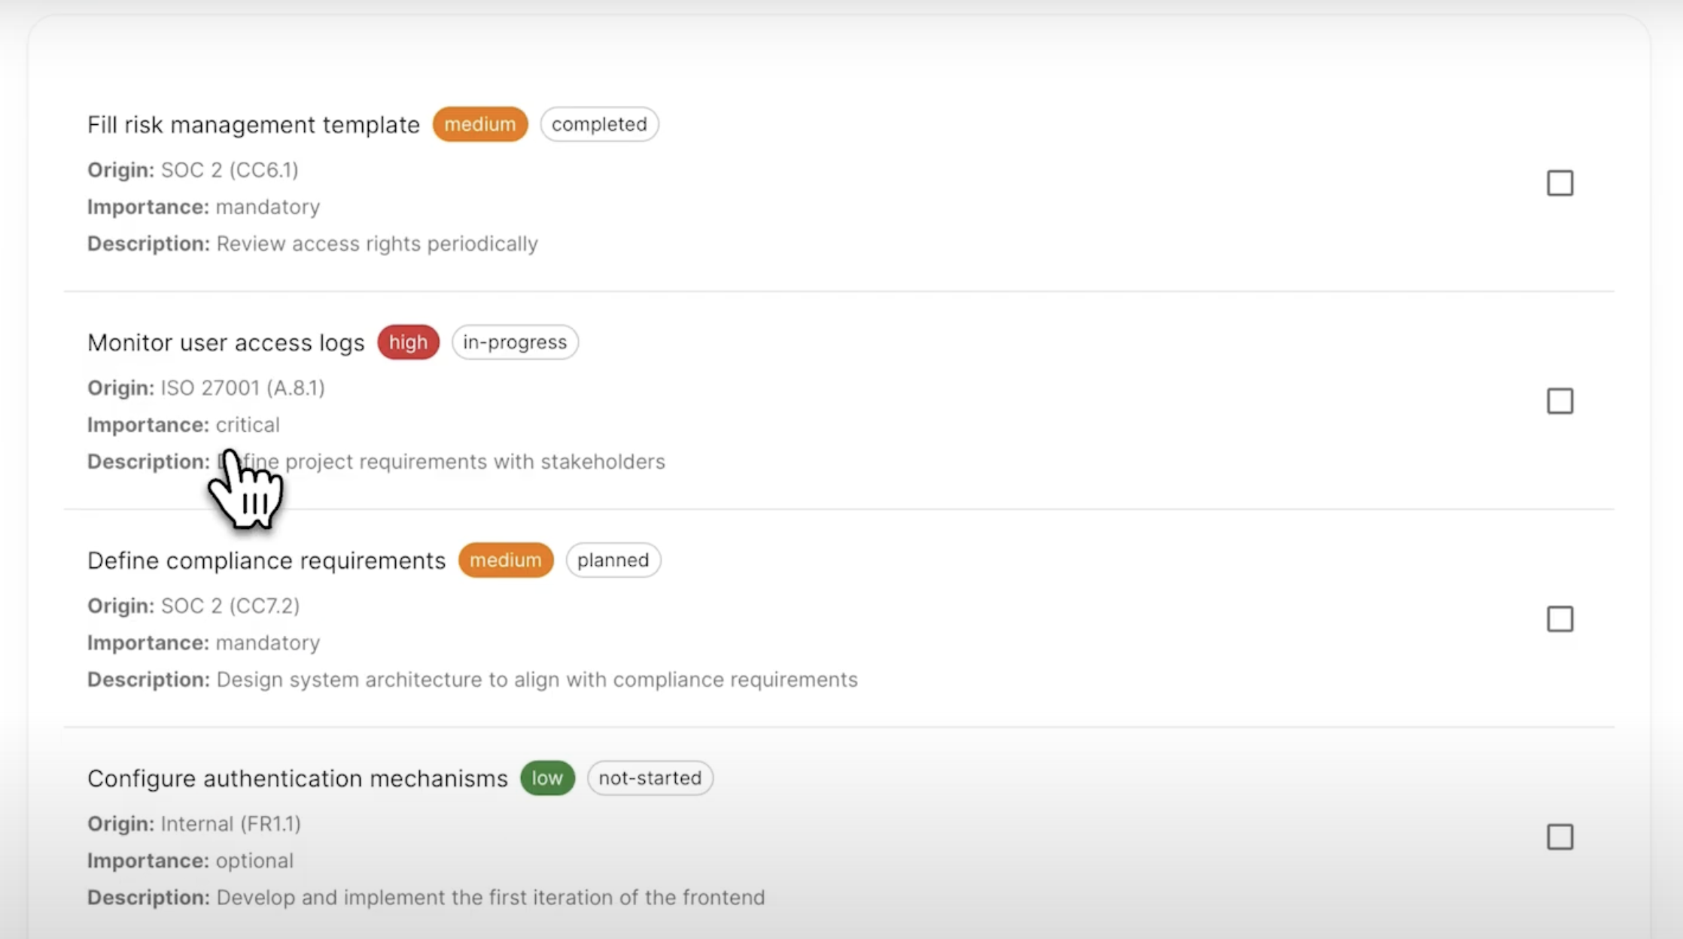Open the Define compliance requirements task
1683x939 pixels.
click(x=266, y=560)
